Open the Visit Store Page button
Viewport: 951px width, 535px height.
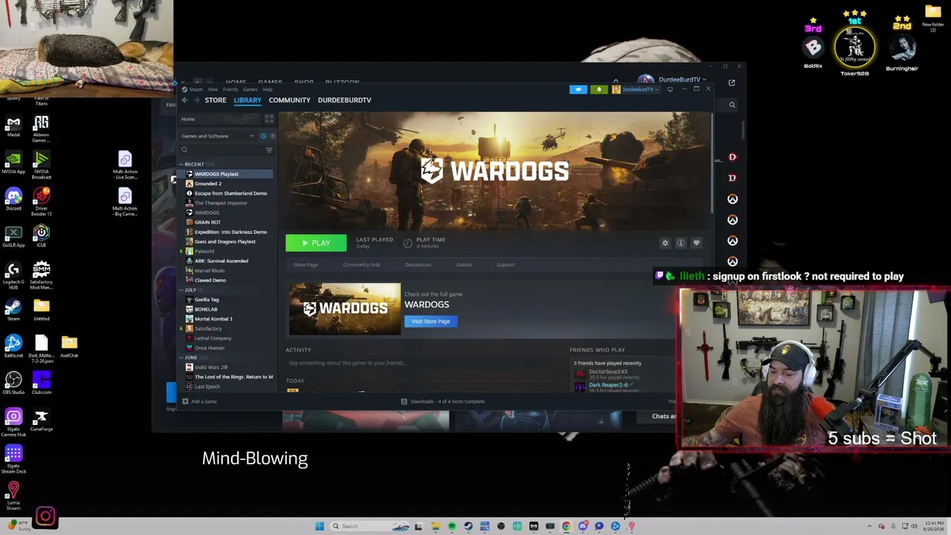431,321
